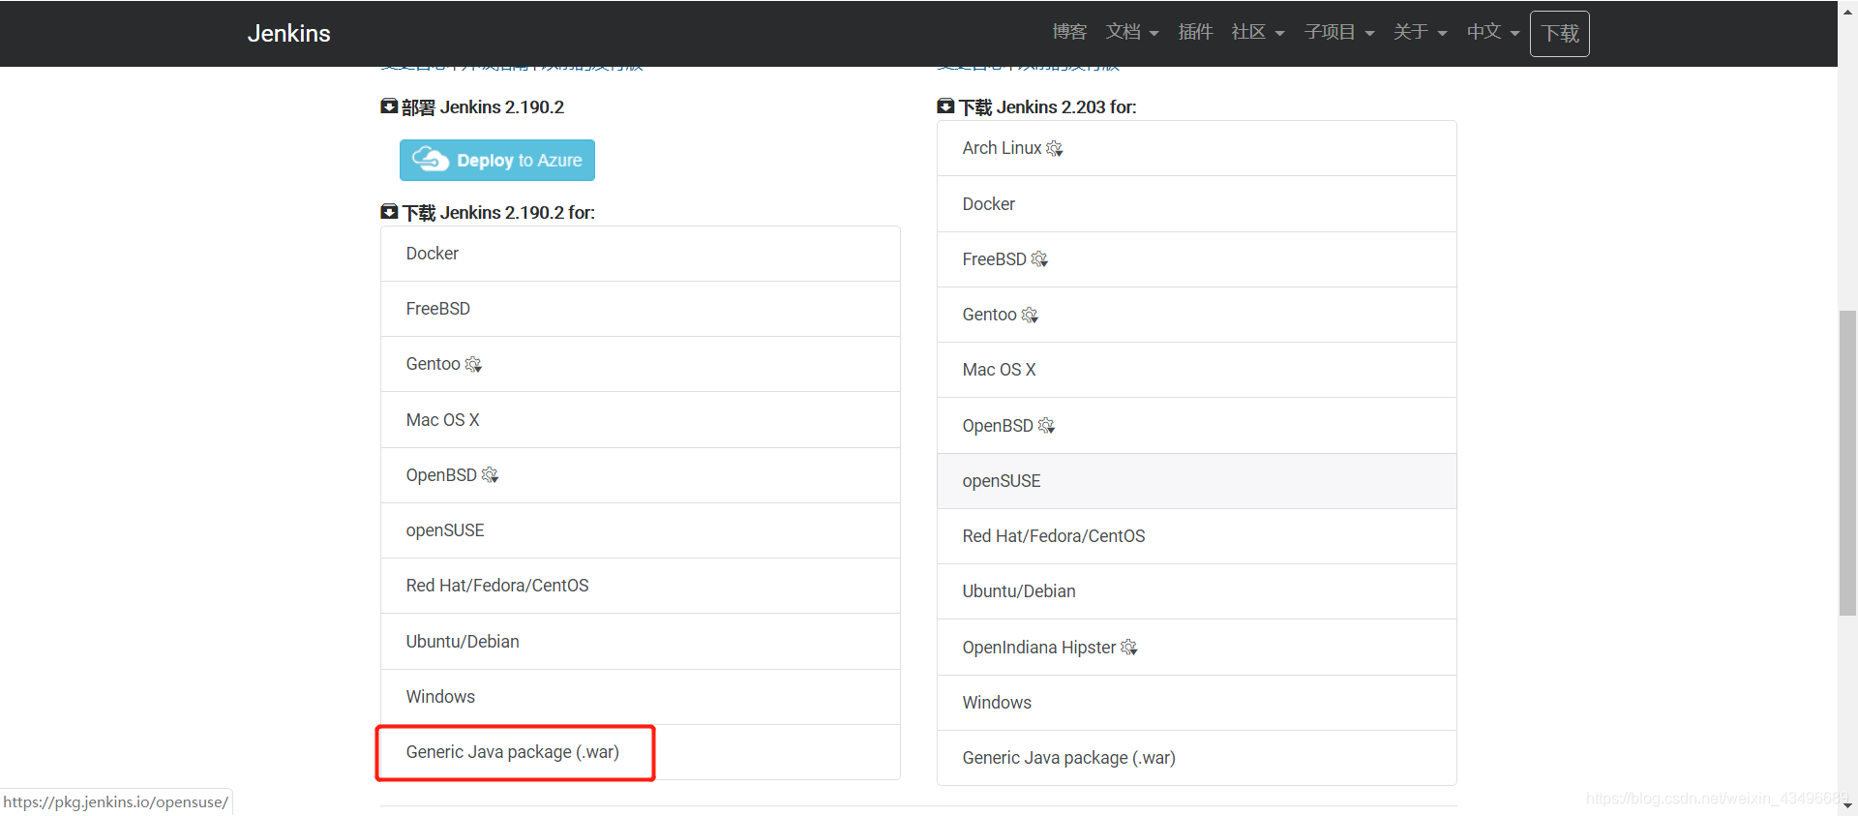Click gear icon next to FreeBSD 2.203

pos(1039,259)
